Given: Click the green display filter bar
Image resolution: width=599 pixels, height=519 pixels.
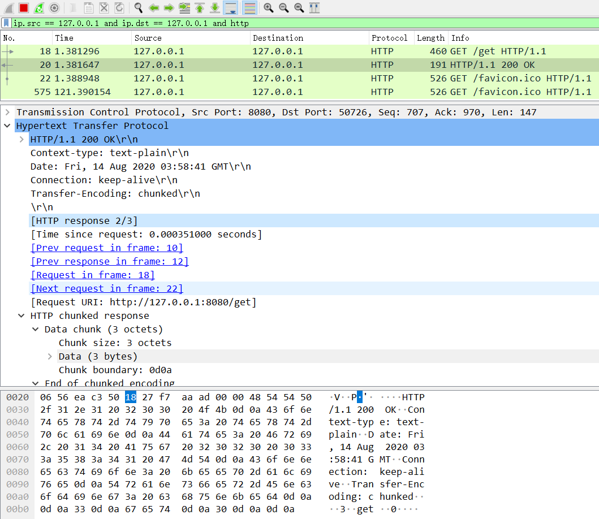Looking at the screenshot, I should (226, 24).
